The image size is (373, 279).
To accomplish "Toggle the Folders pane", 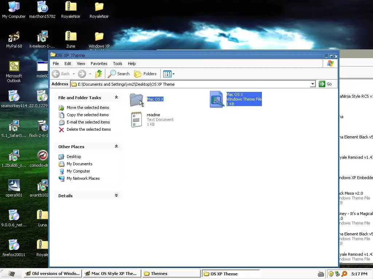I will 145,74.
